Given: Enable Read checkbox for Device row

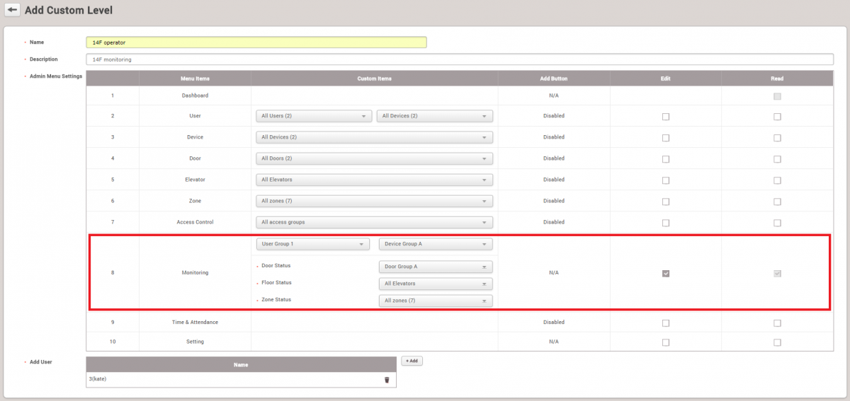Looking at the screenshot, I should click(777, 138).
